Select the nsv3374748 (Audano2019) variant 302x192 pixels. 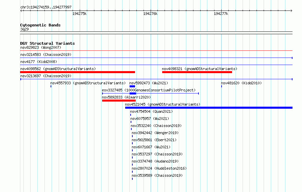pyautogui.click(x=155, y=161)
